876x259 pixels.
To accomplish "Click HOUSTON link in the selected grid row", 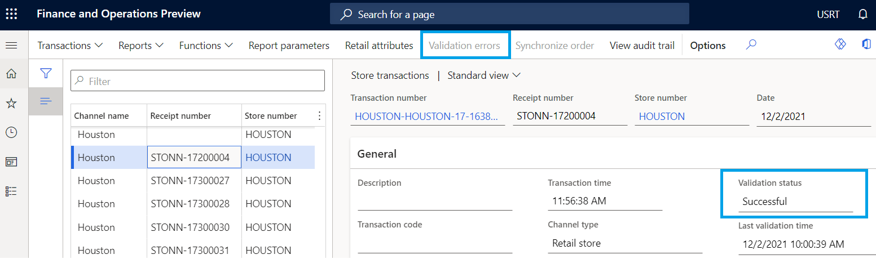I will point(268,158).
